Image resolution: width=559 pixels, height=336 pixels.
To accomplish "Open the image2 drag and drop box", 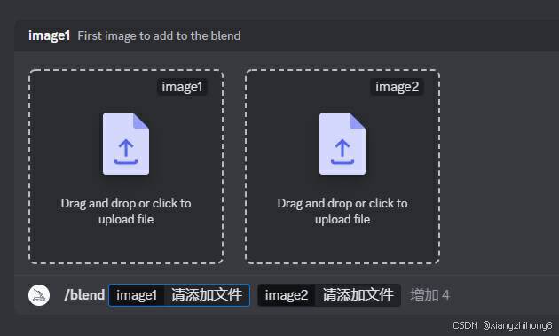I will click(x=342, y=167).
